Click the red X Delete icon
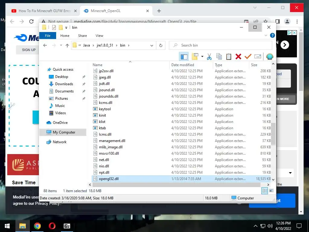 coord(238,56)
